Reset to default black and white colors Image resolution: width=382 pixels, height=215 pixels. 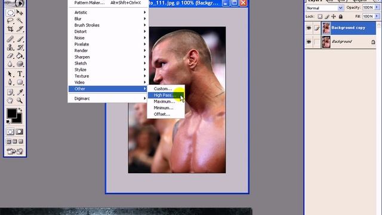click(x=8, y=122)
